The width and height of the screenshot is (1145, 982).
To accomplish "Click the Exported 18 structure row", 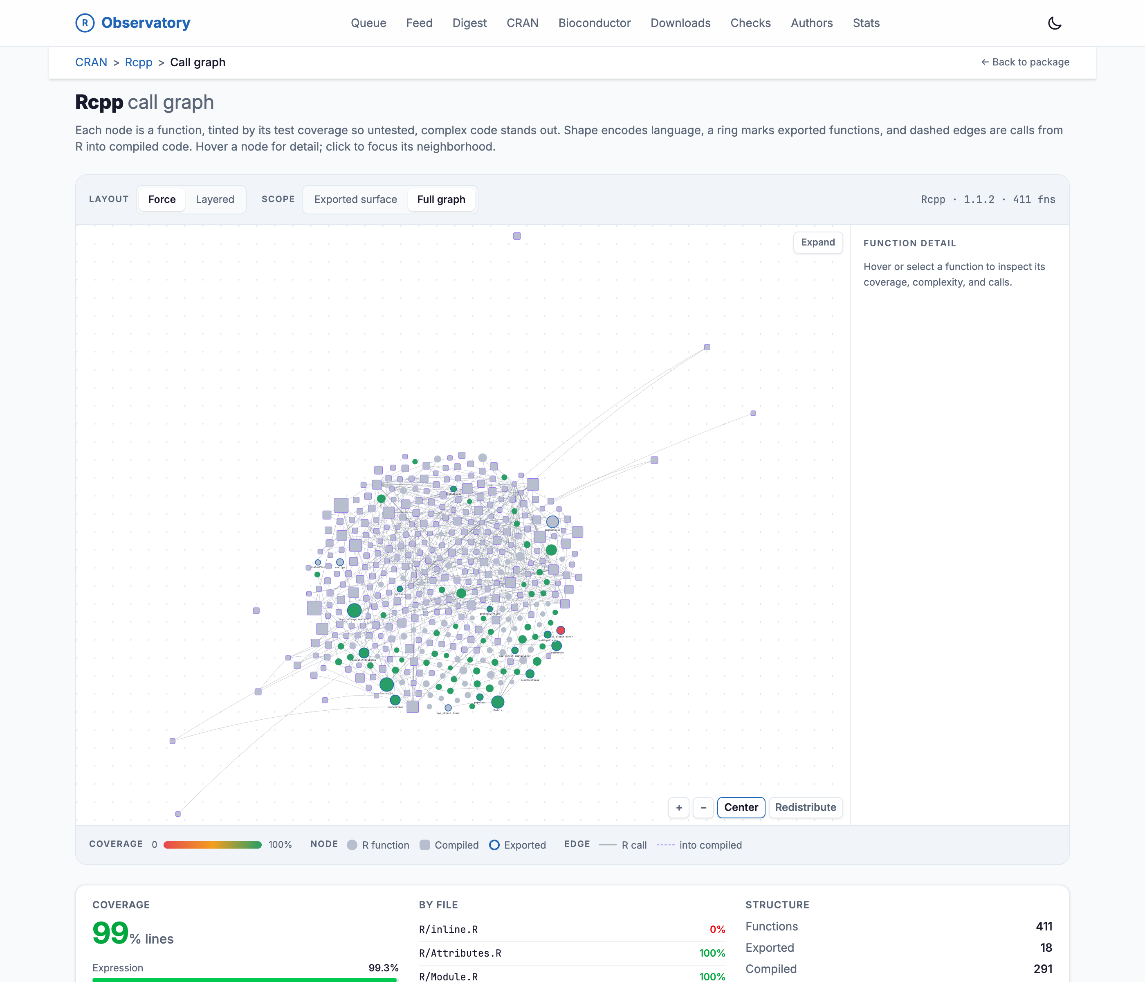I will (x=898, y=948).
